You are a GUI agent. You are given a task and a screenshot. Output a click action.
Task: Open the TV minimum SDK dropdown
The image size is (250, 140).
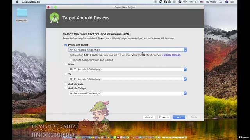pyautogui.click(x=127, y=79)
